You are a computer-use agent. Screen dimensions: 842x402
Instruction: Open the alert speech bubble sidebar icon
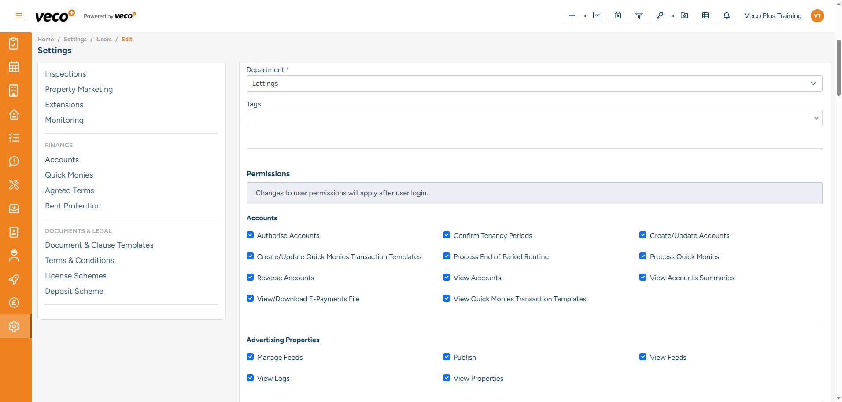point(14,161)
